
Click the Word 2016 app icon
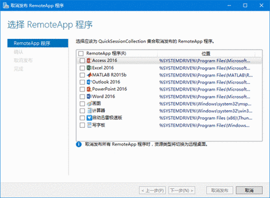[x=89, y=97]
